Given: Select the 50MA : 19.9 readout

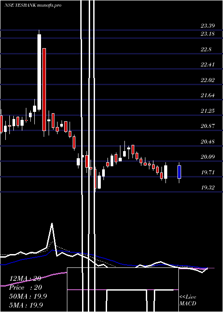Looking at the screenshot, I should (28, 296).
